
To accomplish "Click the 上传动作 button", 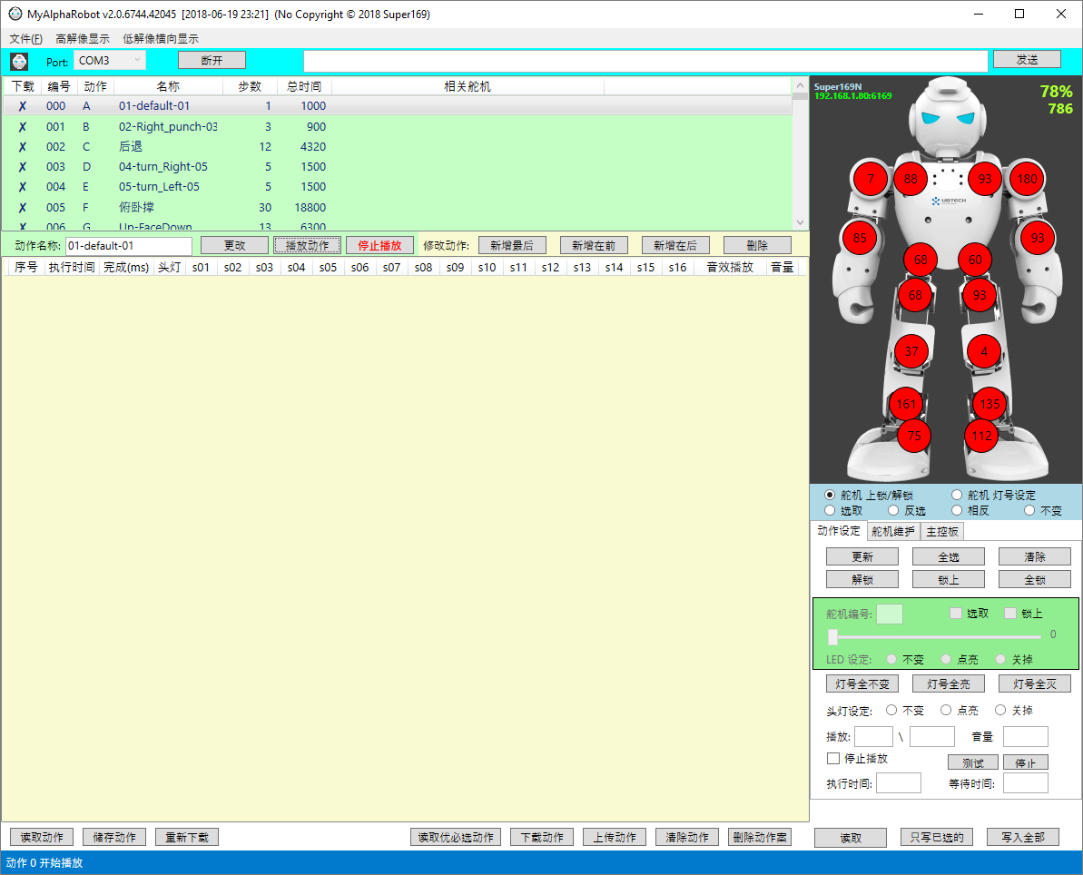I will click(615, 837).
